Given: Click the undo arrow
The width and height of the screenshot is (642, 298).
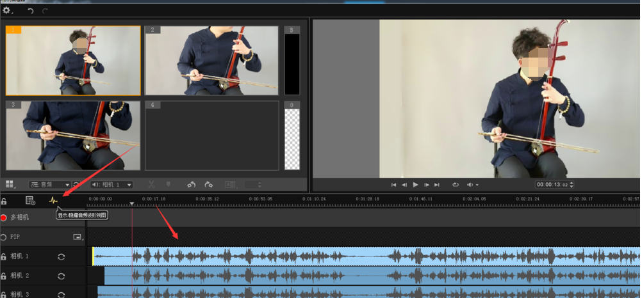Looking at the screenshot, I should [x=30, y=11].
